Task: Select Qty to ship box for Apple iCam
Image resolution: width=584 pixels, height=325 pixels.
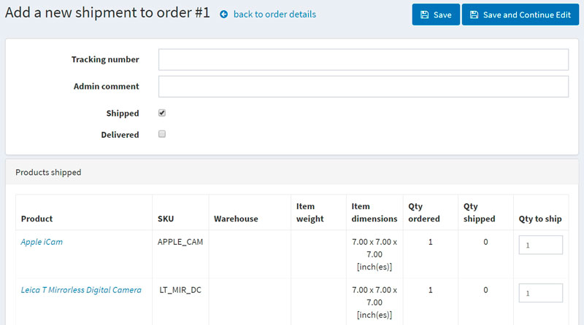Action: [540, 246]
